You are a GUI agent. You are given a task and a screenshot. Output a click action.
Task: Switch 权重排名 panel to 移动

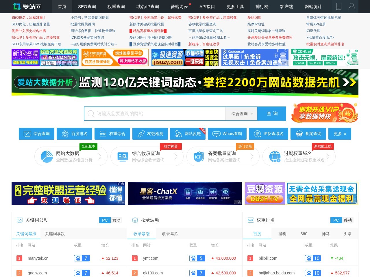coord(347,220)
